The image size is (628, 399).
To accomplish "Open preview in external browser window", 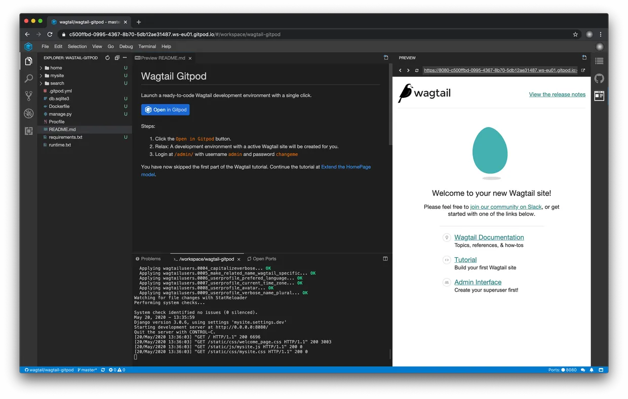I will pos(583,70).
